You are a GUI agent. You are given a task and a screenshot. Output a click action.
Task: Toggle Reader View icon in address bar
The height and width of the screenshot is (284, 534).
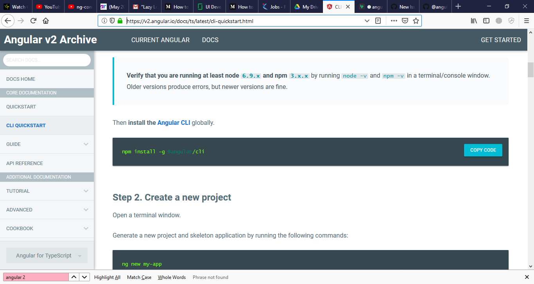pos(378,21)
